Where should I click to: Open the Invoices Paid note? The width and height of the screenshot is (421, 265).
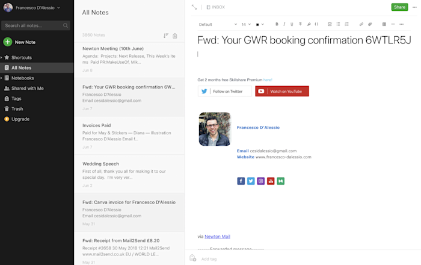pos(129,136)
